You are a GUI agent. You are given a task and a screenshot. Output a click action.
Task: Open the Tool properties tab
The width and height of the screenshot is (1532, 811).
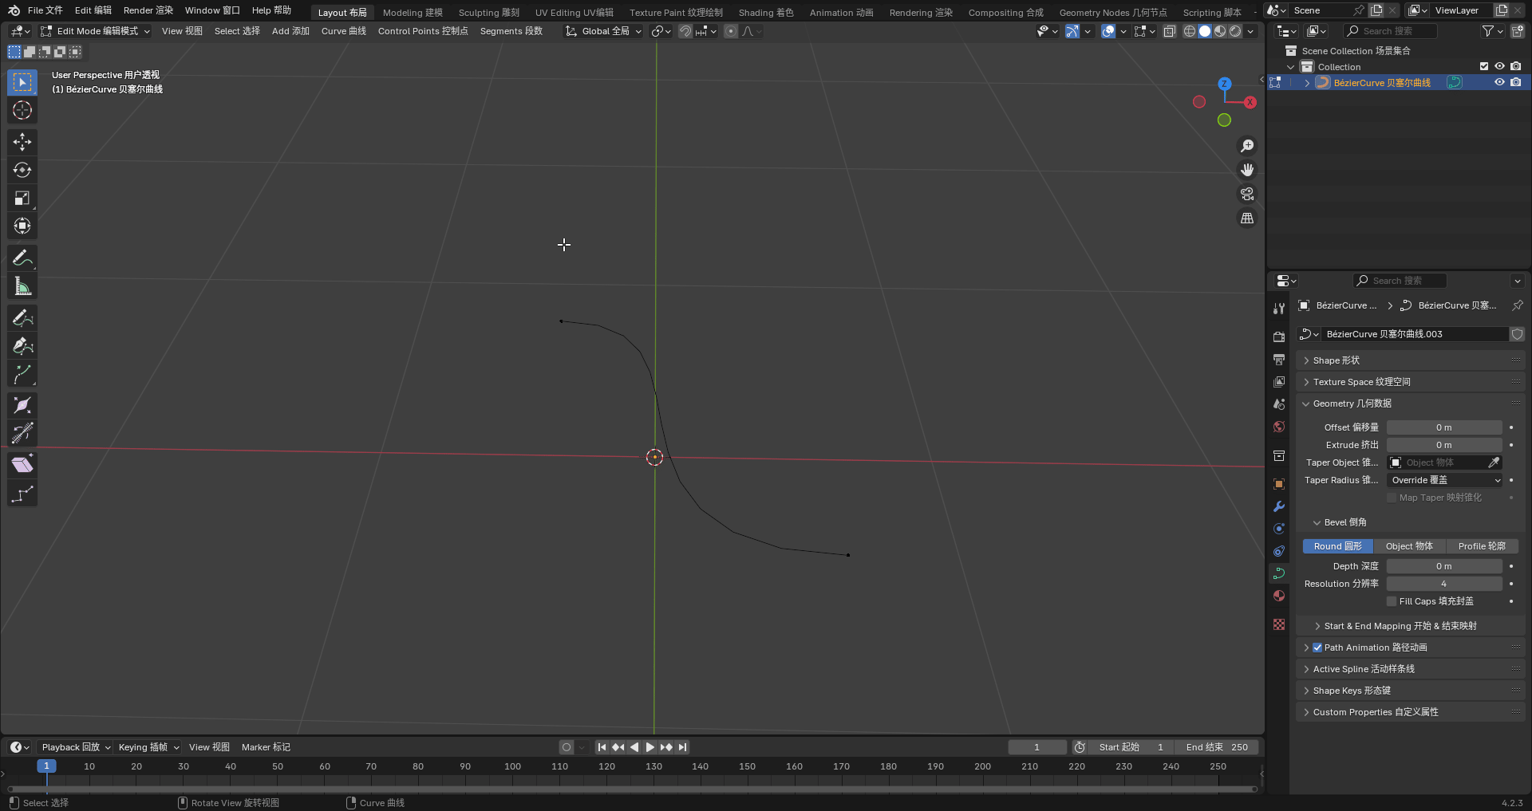(1279, 309)
